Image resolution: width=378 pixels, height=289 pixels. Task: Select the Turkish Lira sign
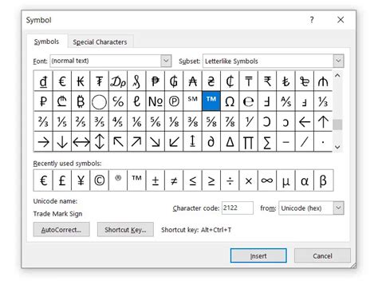tap(285, 81)
